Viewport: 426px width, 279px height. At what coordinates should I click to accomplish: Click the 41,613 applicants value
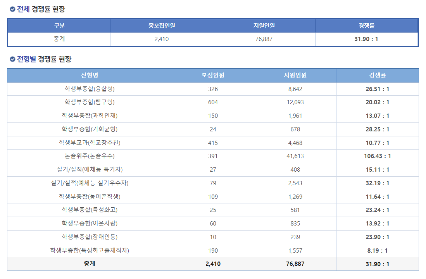pos(295,156)
